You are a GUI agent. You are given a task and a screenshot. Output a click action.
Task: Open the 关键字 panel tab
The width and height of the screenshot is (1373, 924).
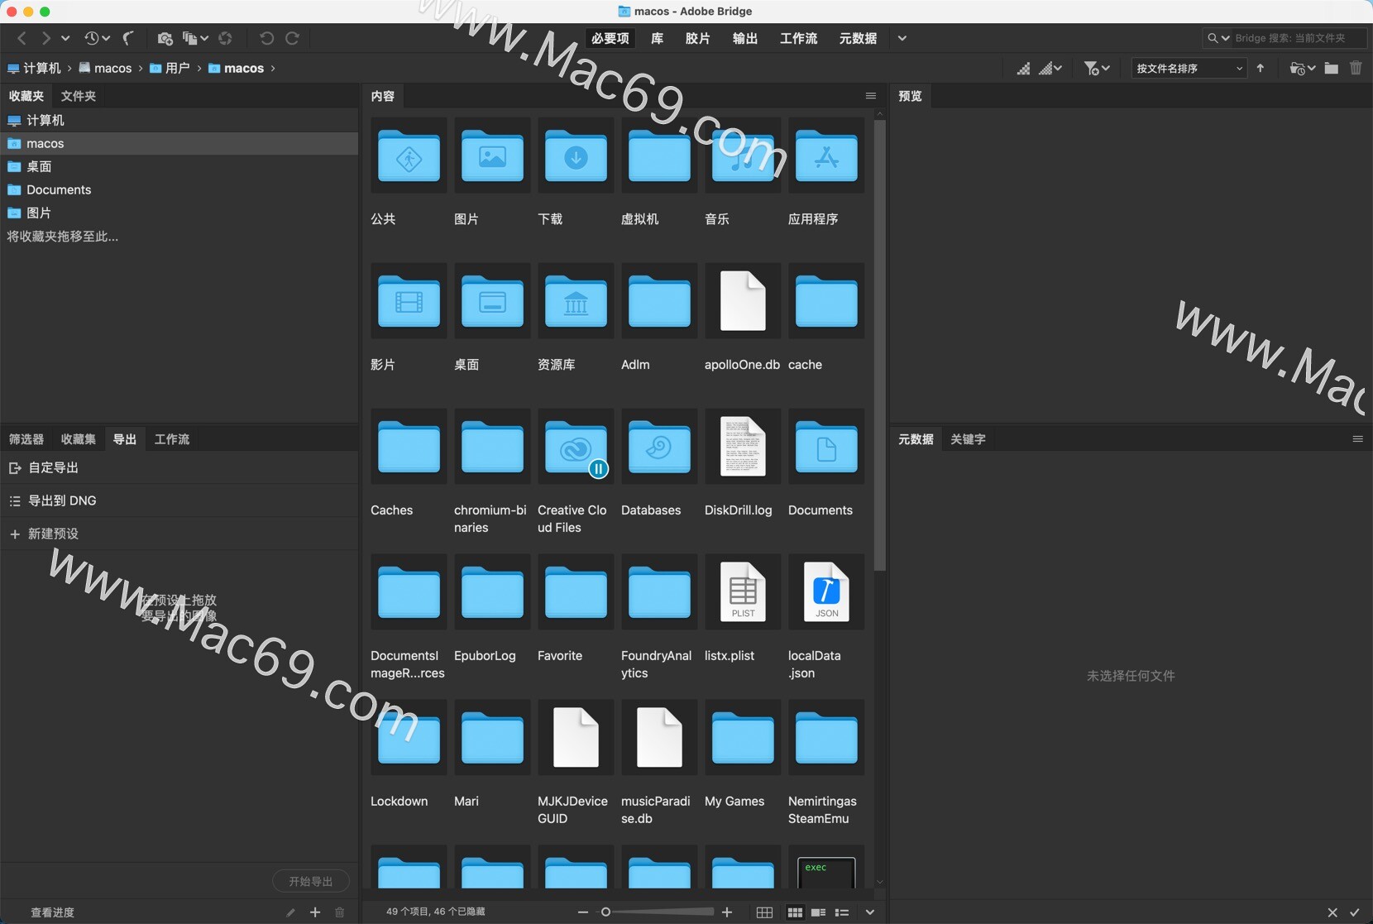coord(968,439)
